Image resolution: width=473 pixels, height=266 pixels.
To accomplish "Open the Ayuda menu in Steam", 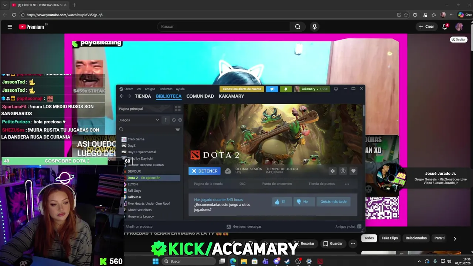I will 180,89.
